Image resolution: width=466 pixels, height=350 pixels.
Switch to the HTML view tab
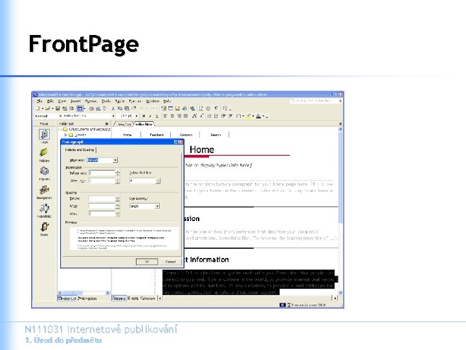(x=133, y=298)
